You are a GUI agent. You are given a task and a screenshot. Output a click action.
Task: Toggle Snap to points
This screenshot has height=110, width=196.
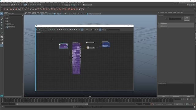36,5
